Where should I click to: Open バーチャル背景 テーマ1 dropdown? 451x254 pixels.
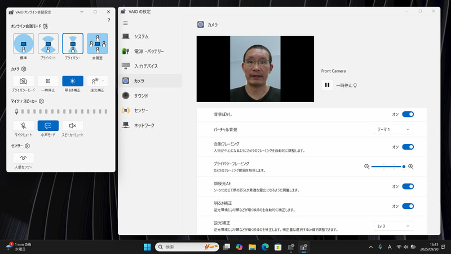coord(393,130)
